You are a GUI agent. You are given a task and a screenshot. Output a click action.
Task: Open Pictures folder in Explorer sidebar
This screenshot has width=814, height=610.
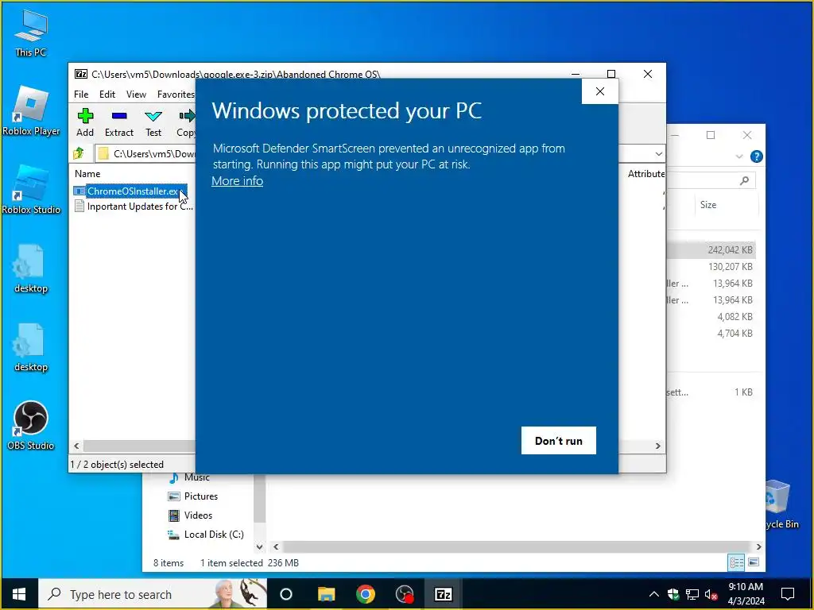pyautogui.click(x=193, y=496)
